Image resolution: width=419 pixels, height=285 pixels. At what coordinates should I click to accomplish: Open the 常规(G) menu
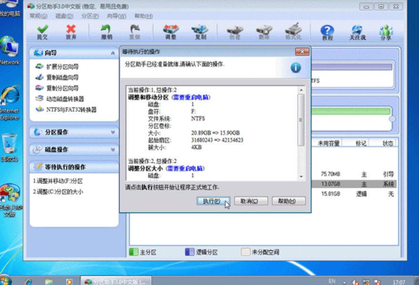point(38,16)
